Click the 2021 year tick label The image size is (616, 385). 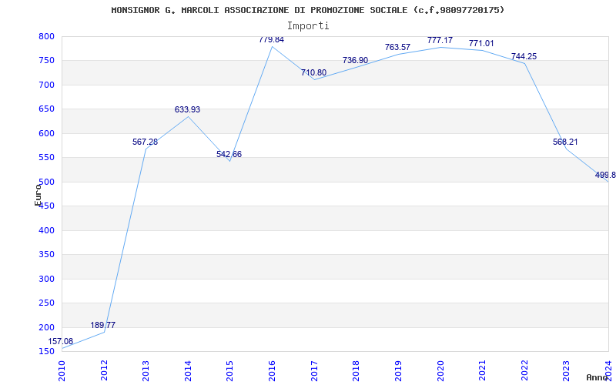tap(482, 370)
